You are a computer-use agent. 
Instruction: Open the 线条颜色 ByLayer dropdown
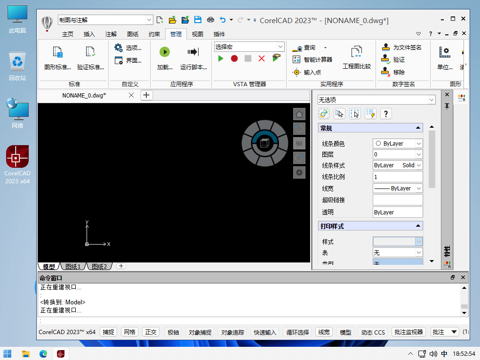pyautogui.click(x=398, y=144)
